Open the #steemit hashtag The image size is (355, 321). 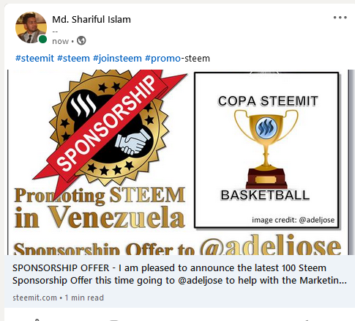click(34, 59)
